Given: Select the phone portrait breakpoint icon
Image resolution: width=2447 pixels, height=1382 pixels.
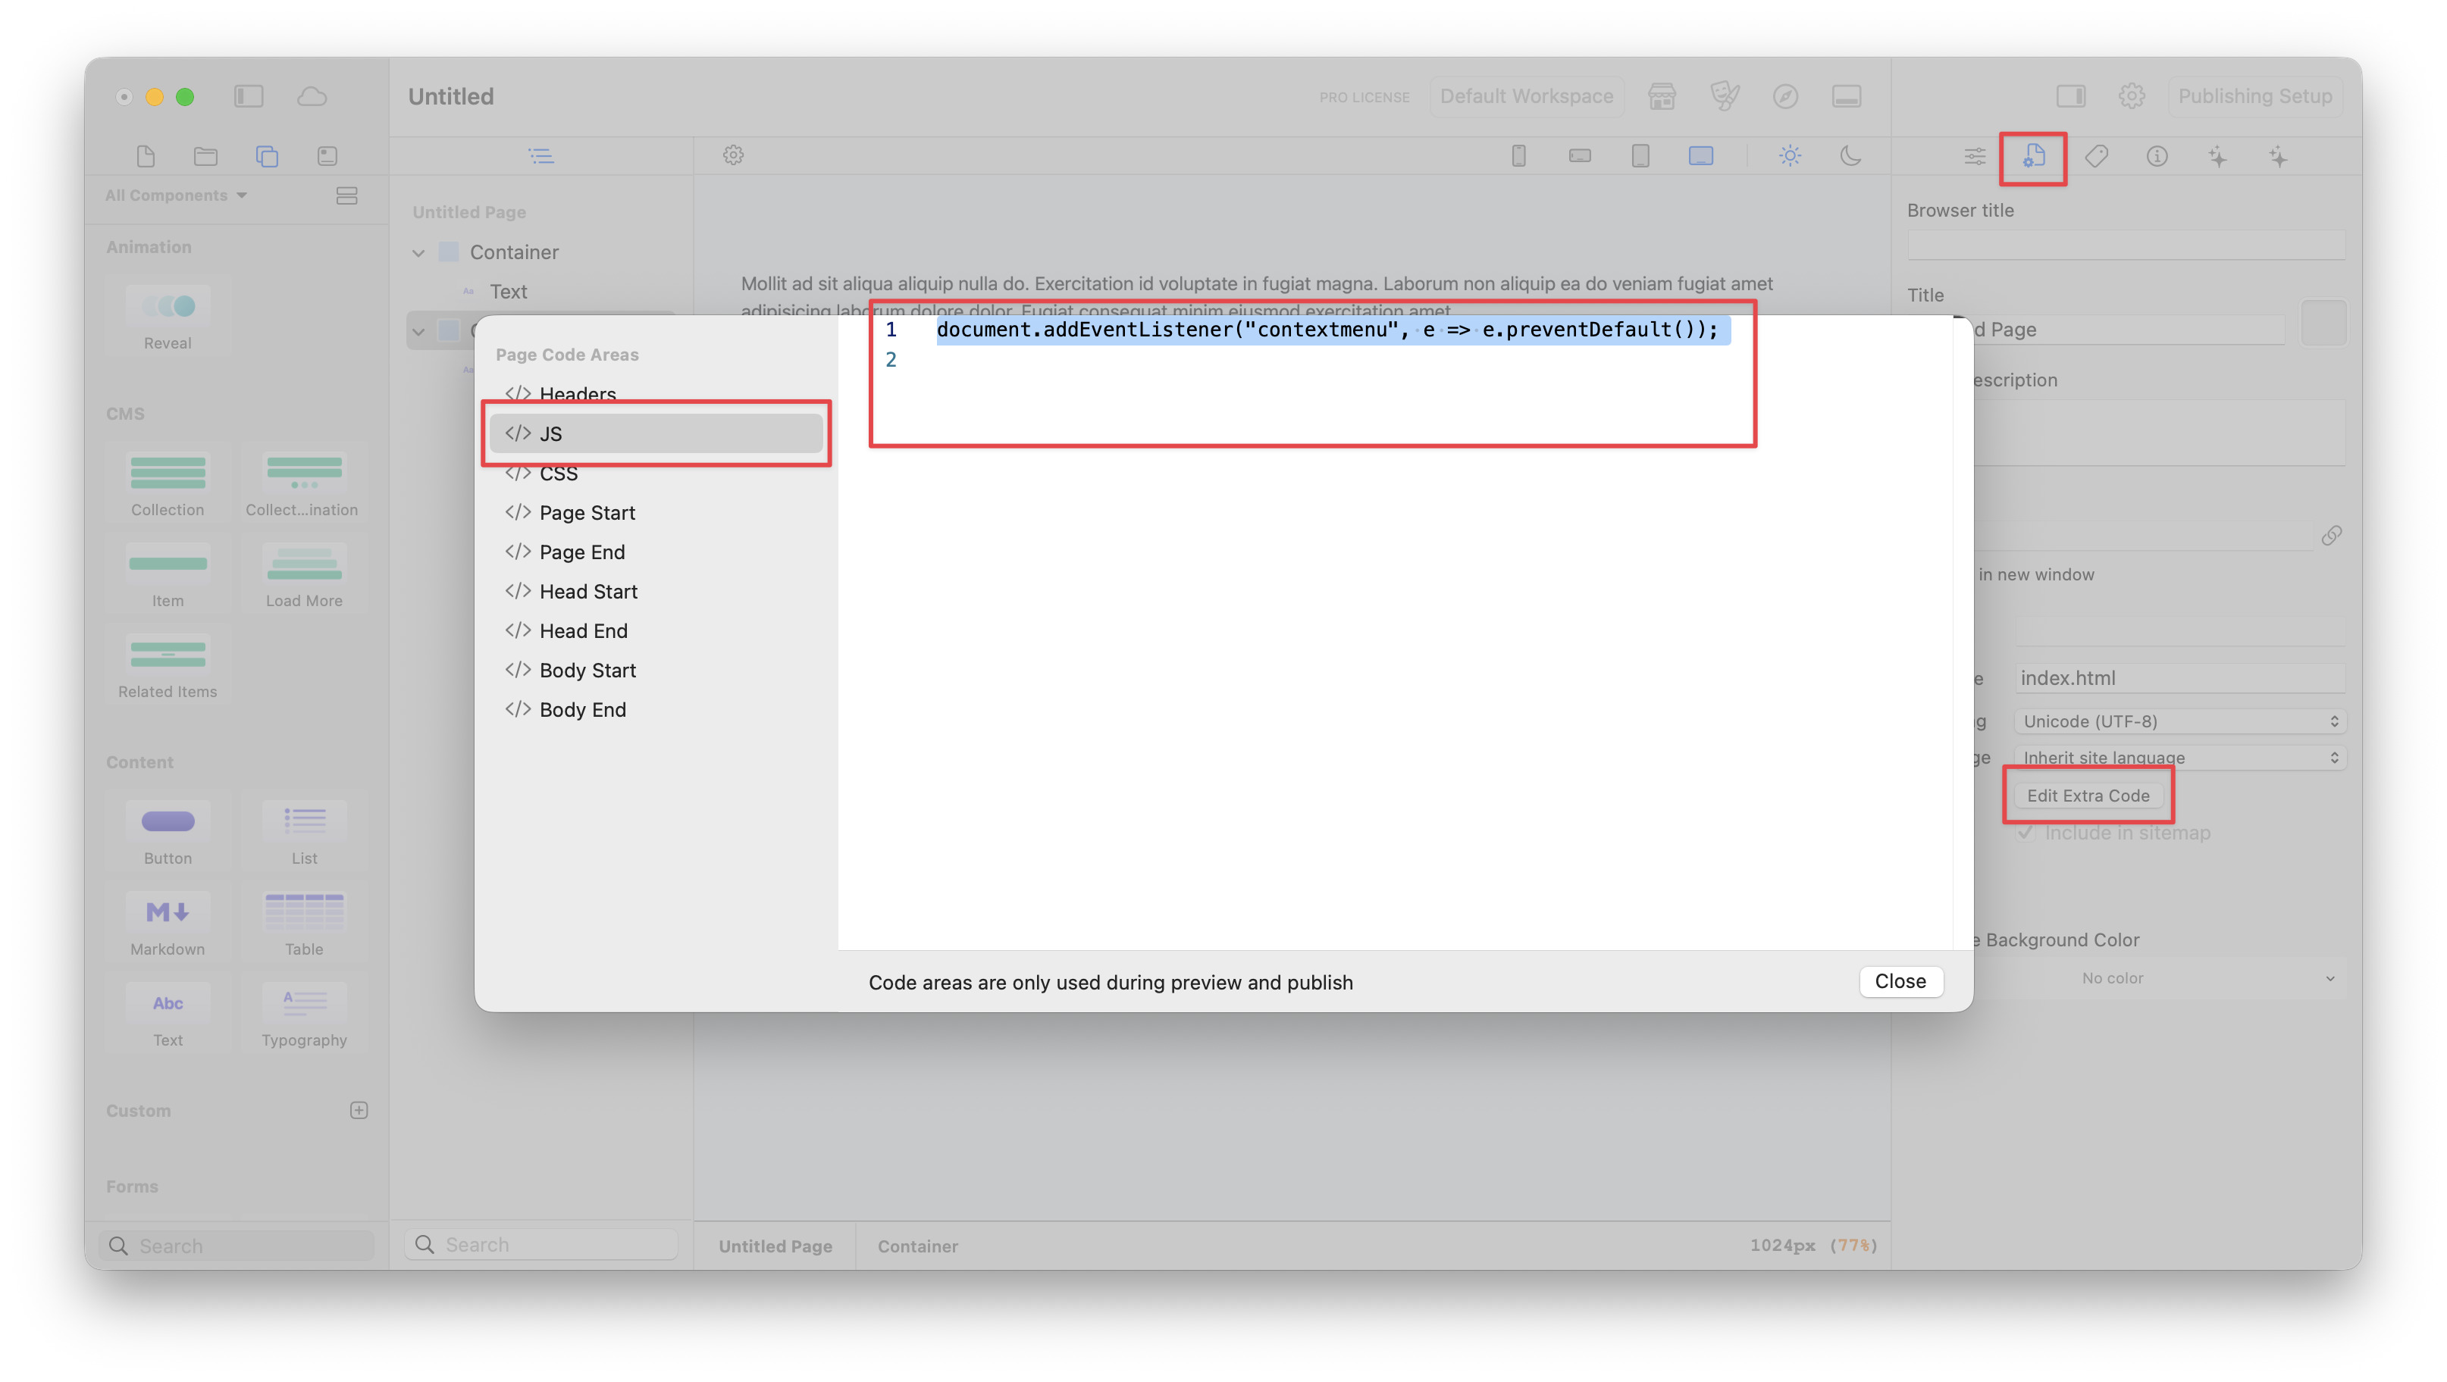Looking at the screenshot, I should 1519,155.
